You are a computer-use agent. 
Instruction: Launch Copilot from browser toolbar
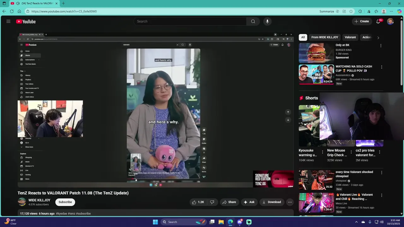tap(399, 11)
